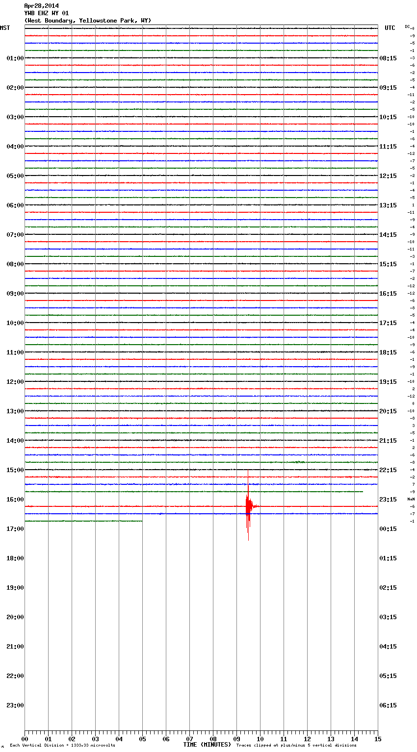Click the station code 'YWB EHZ WY 01'
Screen dimensions: 417x752
point(47,13)
